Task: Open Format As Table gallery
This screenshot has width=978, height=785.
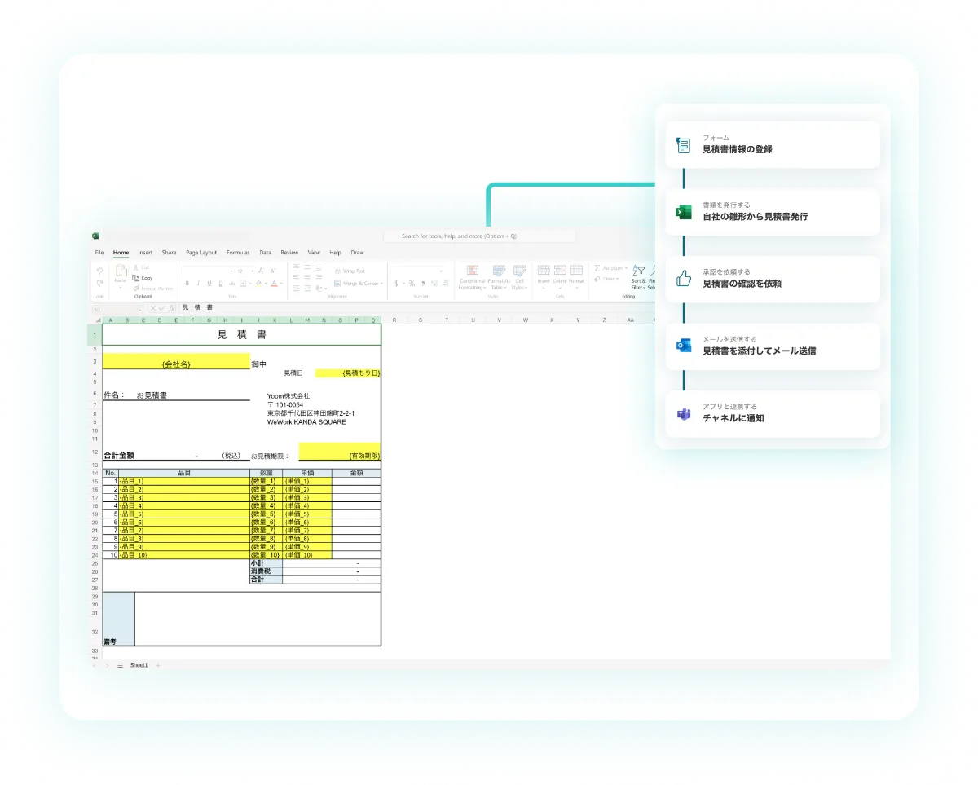Action: click(x=498, y=277)
